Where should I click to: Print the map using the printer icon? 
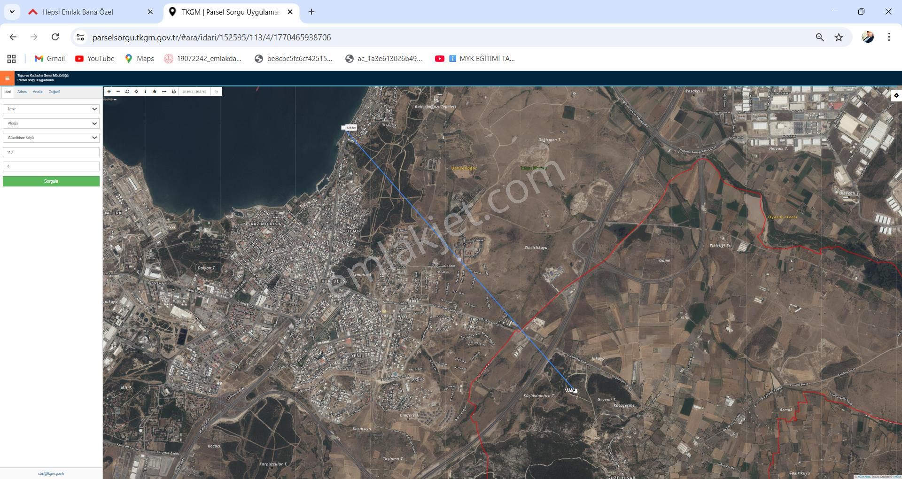pos(174,92)
